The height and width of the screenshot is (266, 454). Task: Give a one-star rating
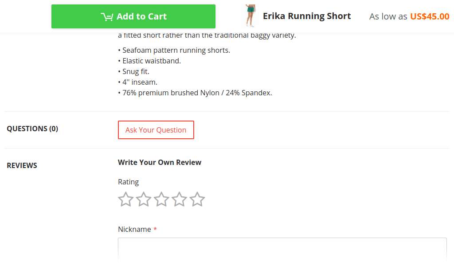coord(125,199)
